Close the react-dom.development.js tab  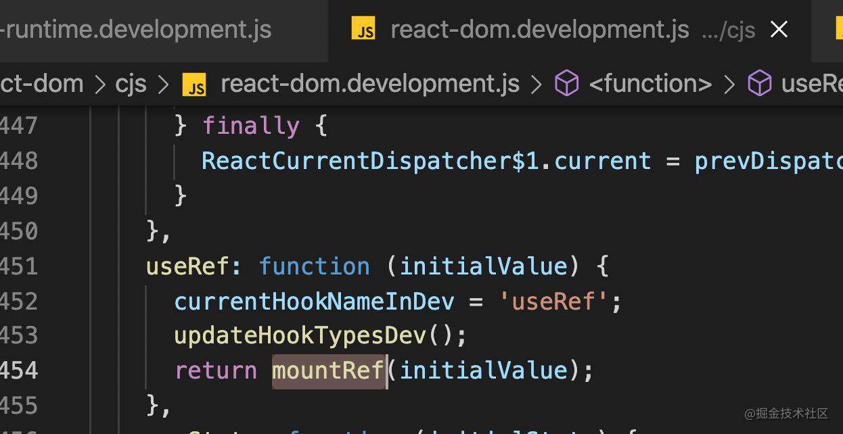coord(779,30)
